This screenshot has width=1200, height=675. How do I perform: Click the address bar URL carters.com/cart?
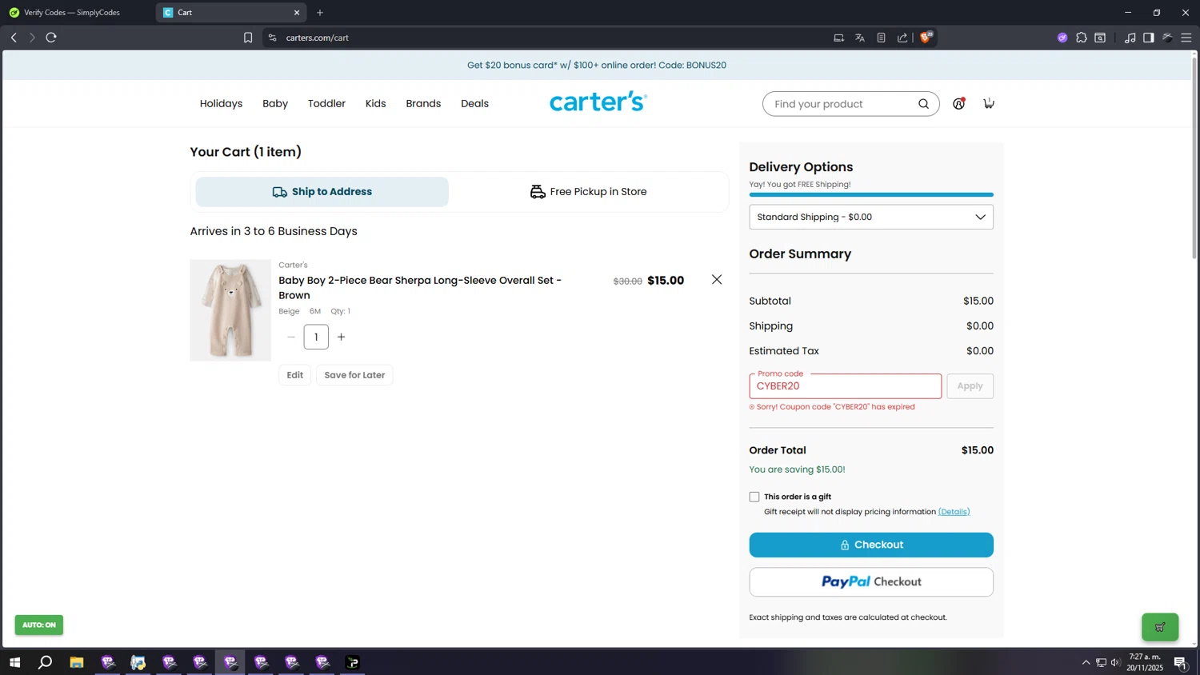pos(318,38)
